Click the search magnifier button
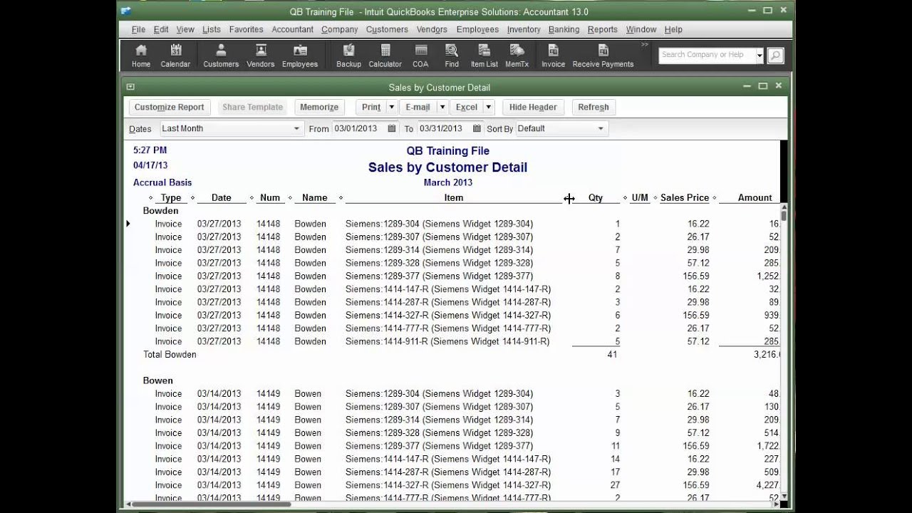This screenshot has width=912, height=513. click(775, 55)
